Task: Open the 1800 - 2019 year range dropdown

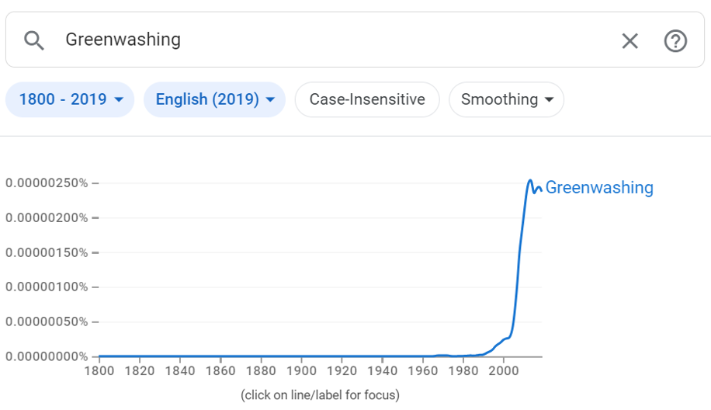Action: tap(70, 99)
